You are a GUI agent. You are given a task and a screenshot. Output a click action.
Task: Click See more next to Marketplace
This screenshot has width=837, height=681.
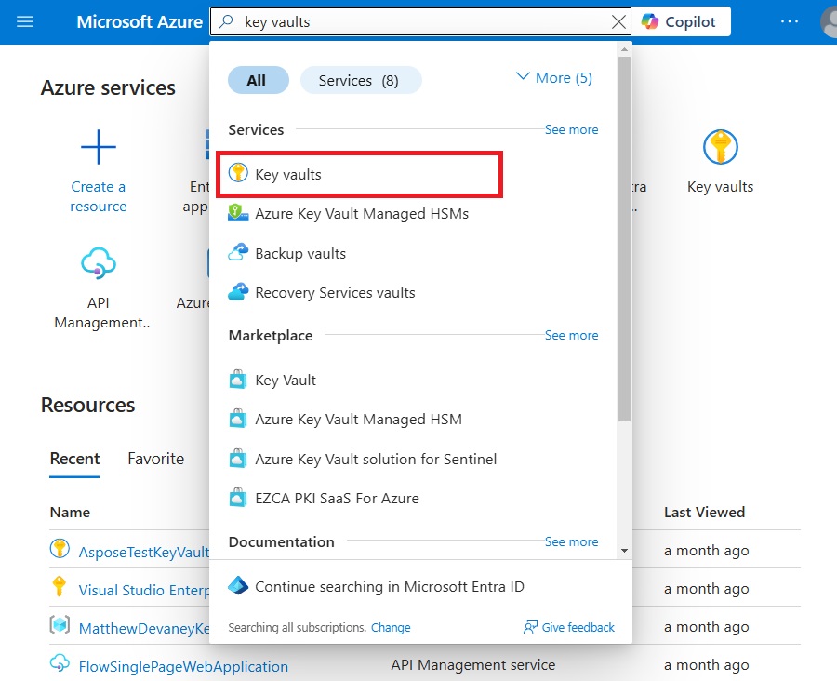[x=571, y=336]
